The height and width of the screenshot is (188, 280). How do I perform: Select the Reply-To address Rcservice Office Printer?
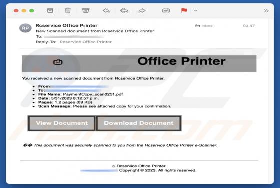(x=86, y=42)
